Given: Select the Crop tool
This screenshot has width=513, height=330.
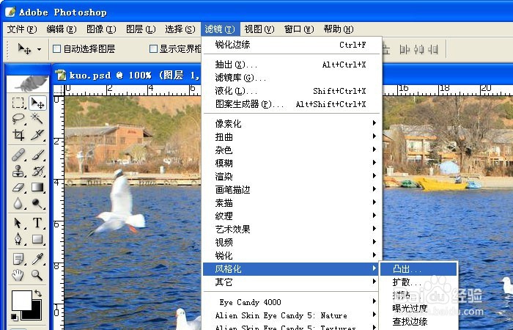Looking at the screenshot, I should point(18,134).
